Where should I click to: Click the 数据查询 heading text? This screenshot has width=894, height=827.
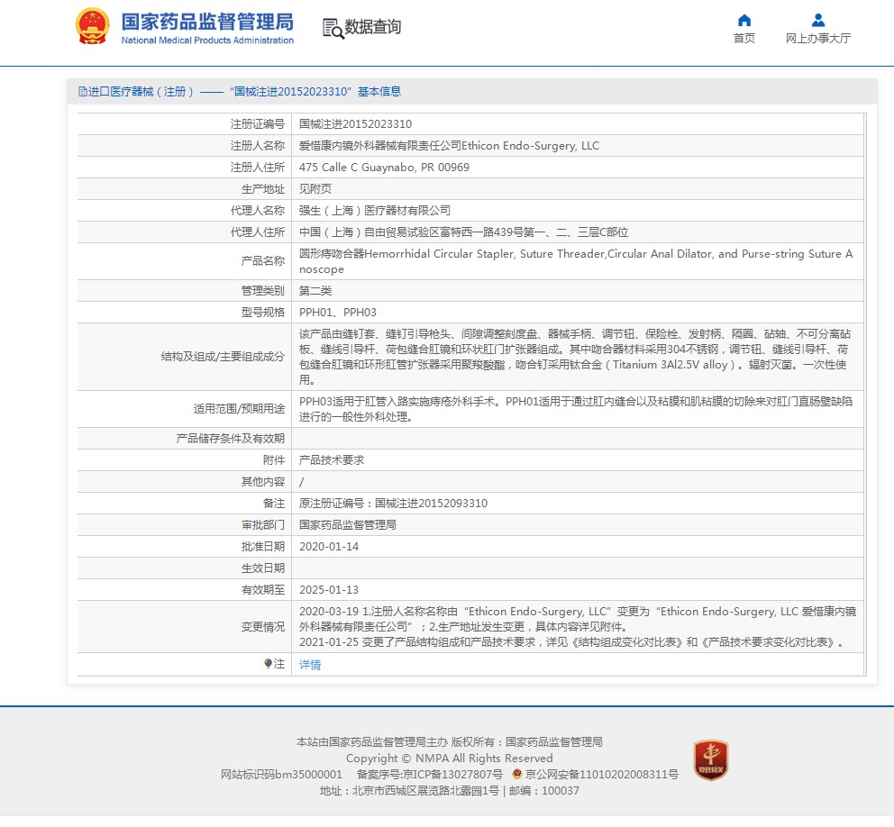point(373,27)
